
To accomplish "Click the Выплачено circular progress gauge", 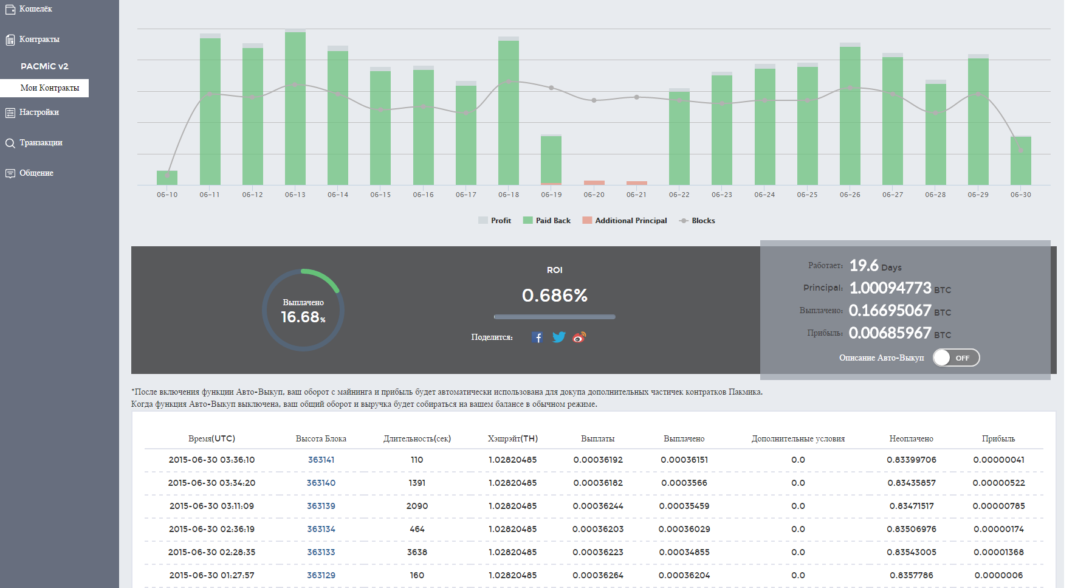I will (303, 310).
